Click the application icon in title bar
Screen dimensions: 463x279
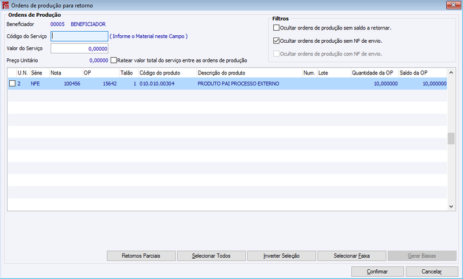click(x=5, y=5)
